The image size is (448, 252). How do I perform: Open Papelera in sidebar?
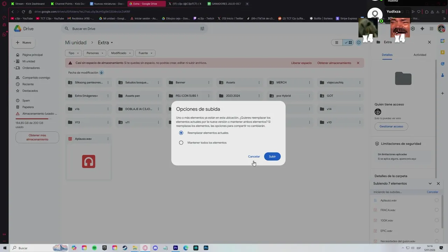[x=28, y=107]
